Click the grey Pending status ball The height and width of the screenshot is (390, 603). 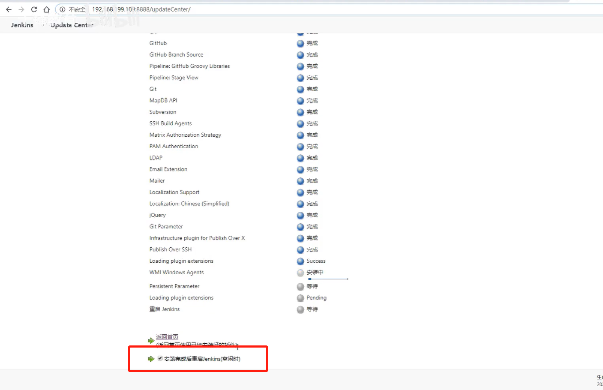[x=300, y=298]
